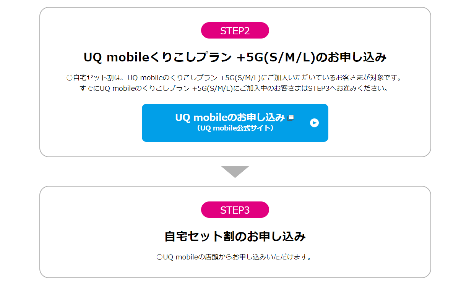
Task: Select the pink STEP3 badge
Action: click(235, 210)
